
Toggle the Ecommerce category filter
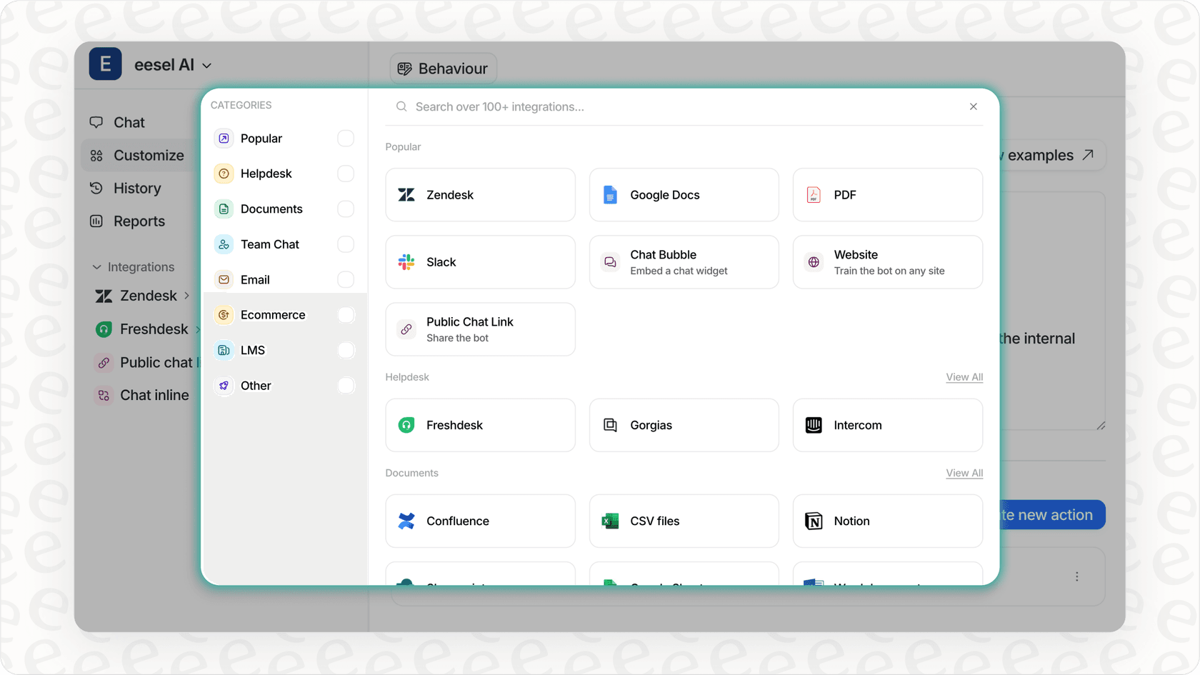point(346,314)
